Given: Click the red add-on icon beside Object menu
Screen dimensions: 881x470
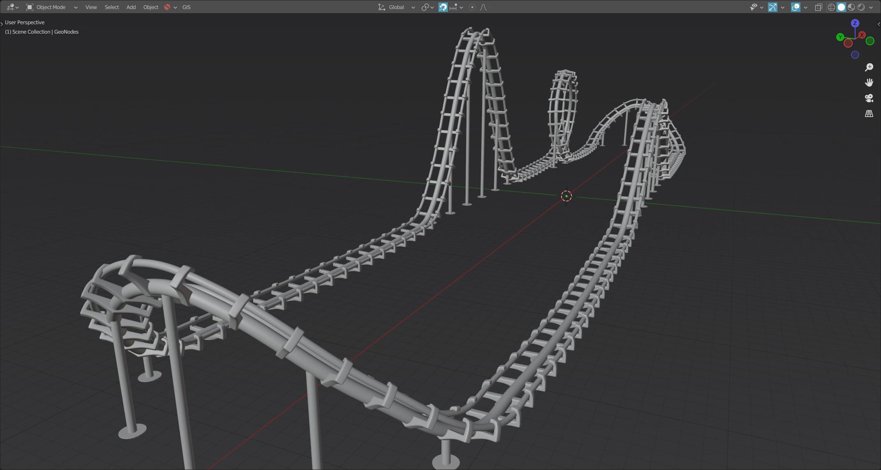Looking at the screenshot, I should pos(167,7).
